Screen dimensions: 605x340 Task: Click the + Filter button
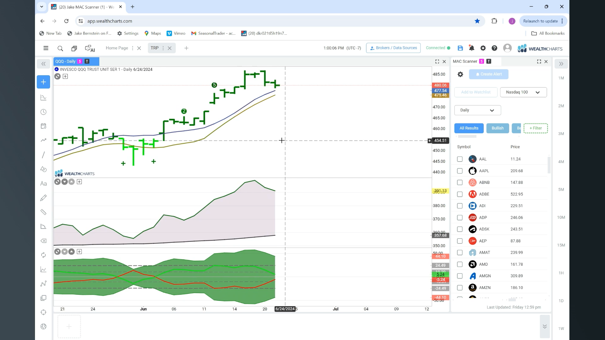(x=536, y=128)
